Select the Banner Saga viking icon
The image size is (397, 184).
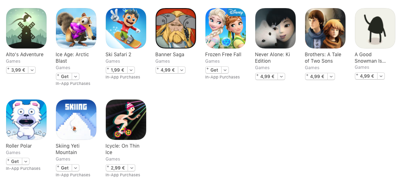tap(176, 28)
